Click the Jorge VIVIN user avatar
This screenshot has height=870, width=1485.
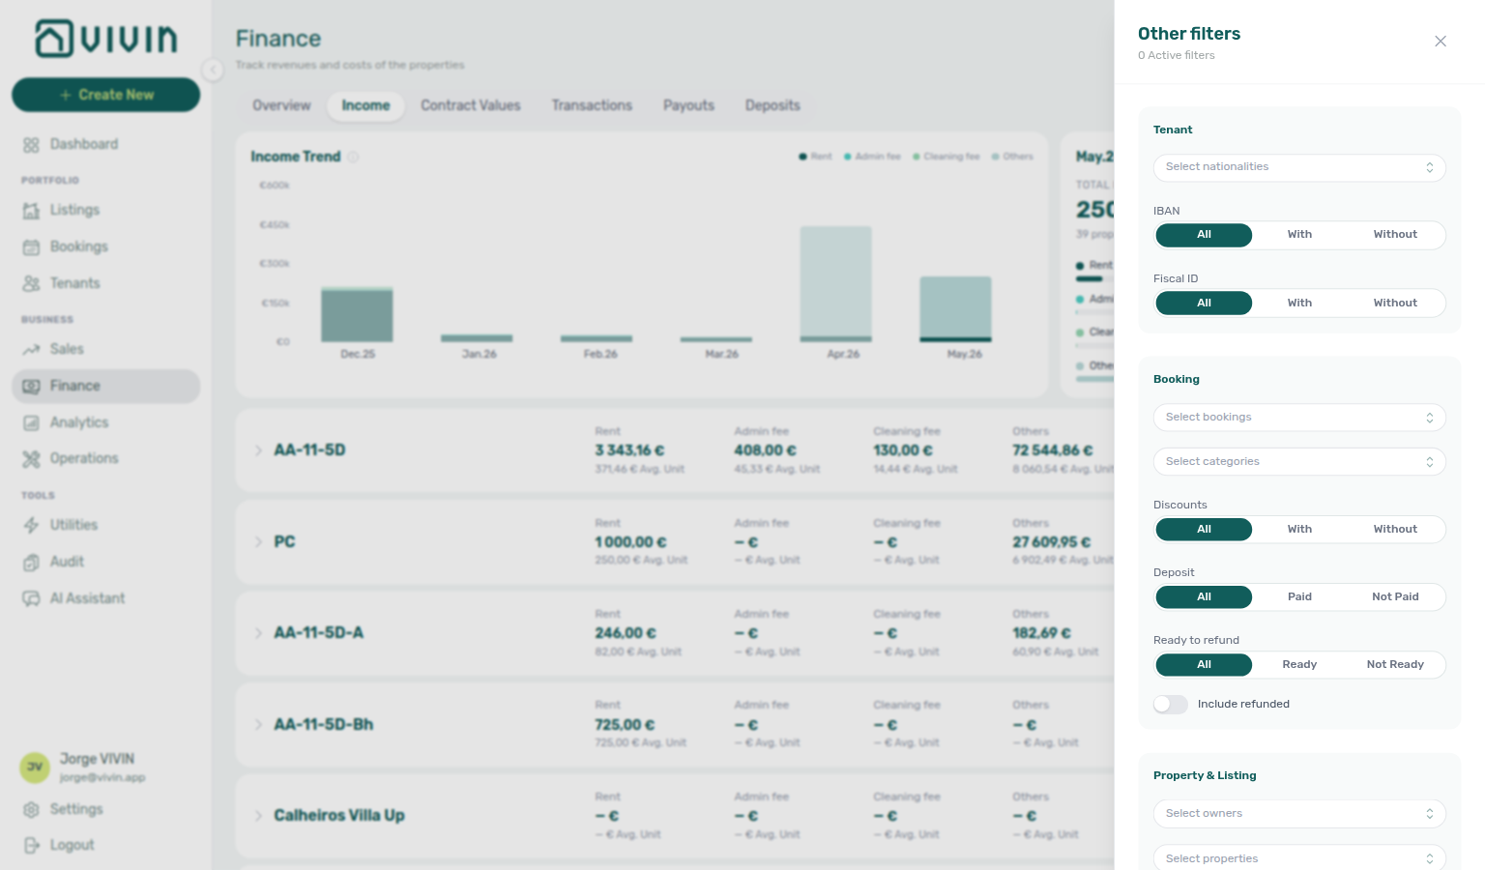click(35, 768)
